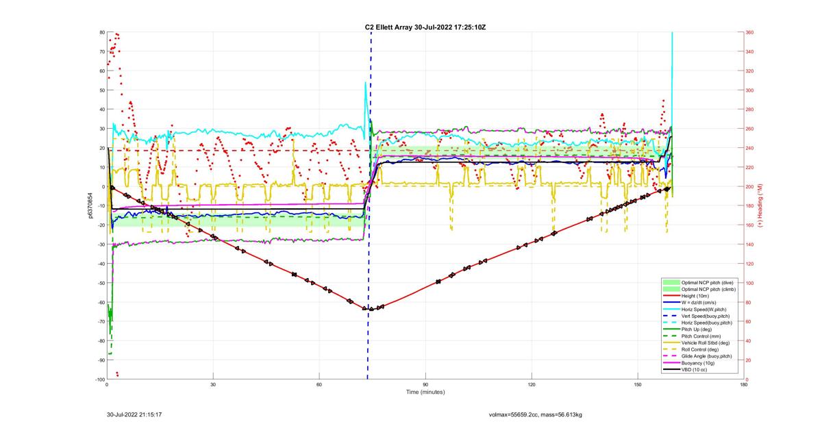822x426 pixels.
Task: Click the x-axis tick label "120"
Action: 532,384
